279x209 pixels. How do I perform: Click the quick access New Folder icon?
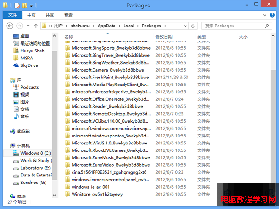[x=25, y=6]
